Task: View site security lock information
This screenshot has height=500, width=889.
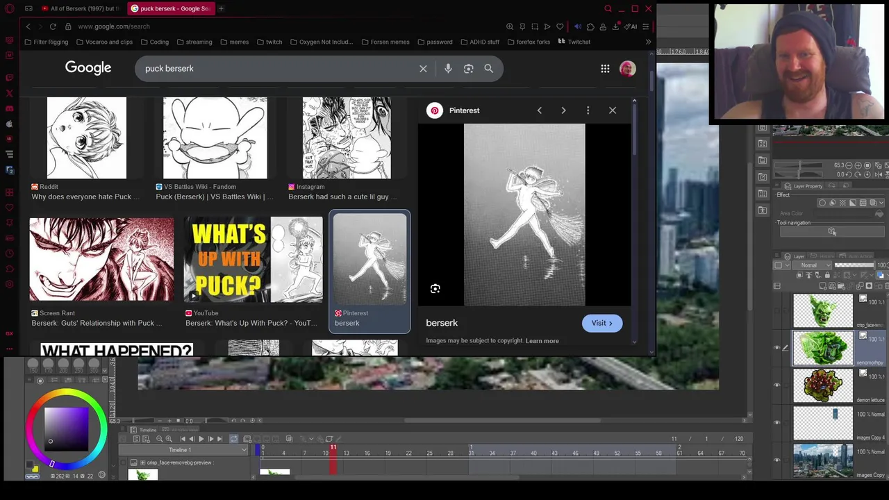Action: point(68,26)
